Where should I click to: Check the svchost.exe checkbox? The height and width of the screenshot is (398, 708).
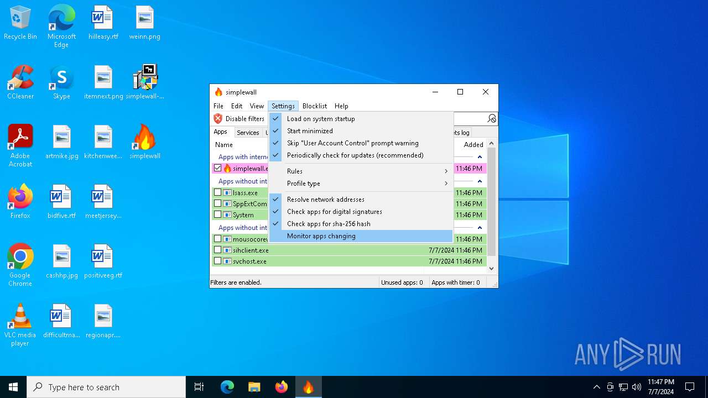(x=218, y=261)
